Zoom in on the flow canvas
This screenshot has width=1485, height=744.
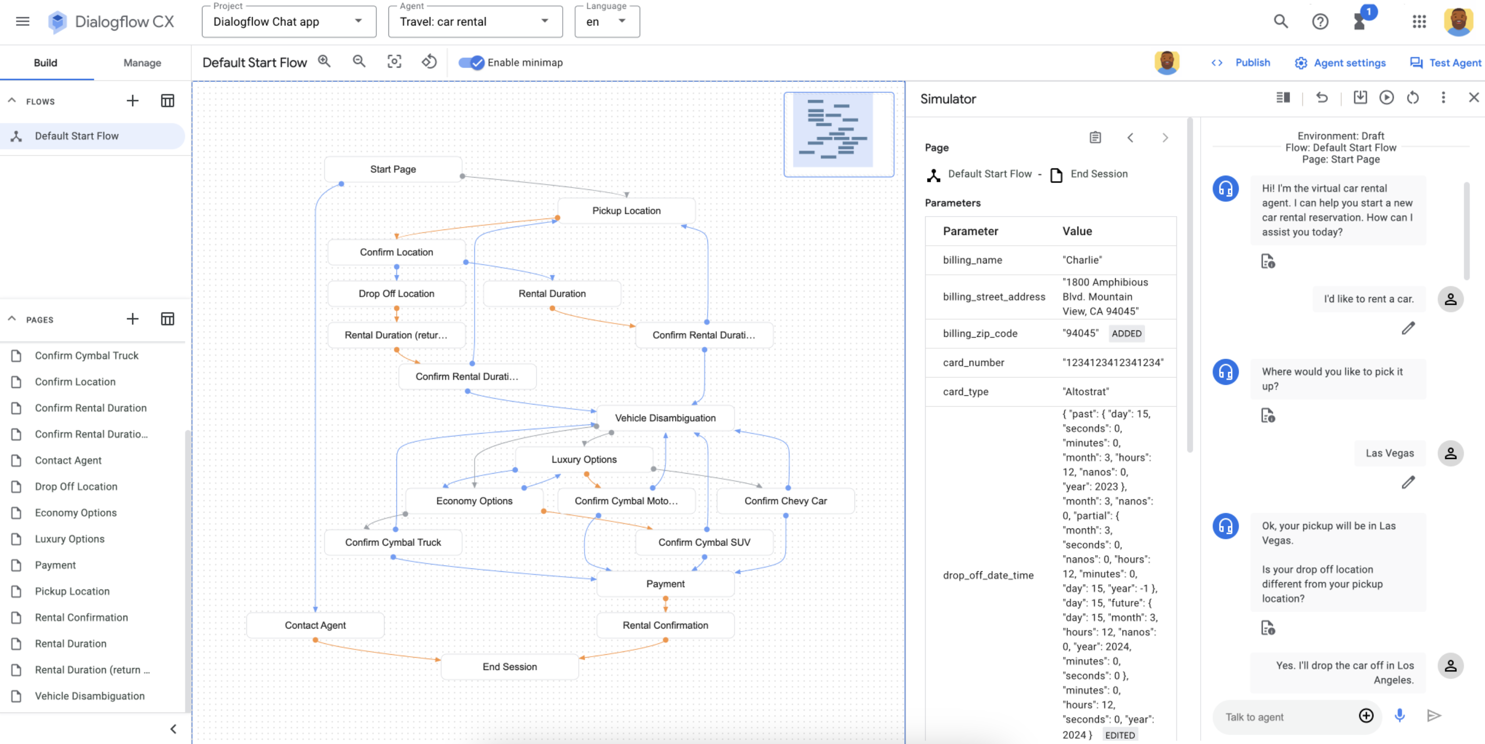pos(324,62)
